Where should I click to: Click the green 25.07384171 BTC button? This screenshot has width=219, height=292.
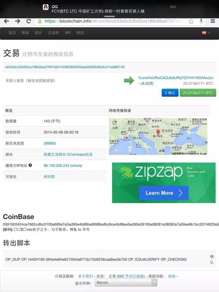pyautogui.click(x=198, y=93)
